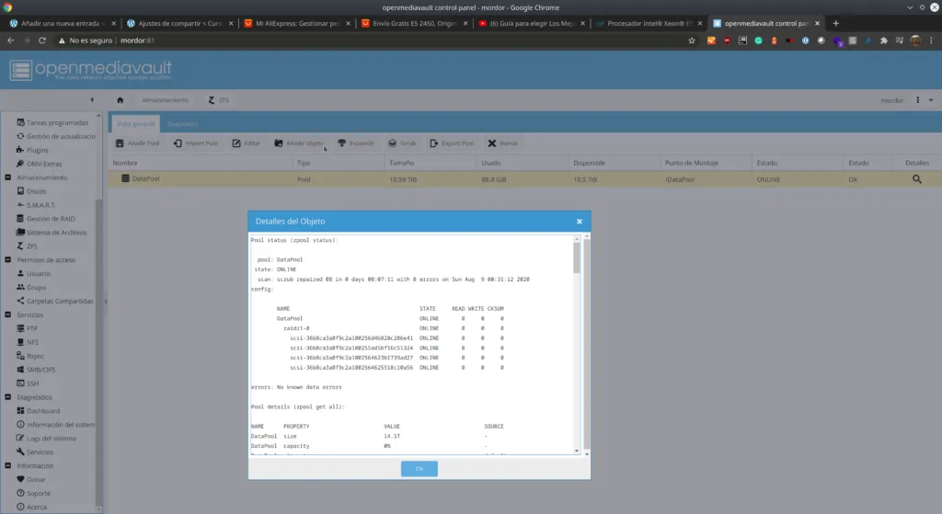Open Añadir Pool toolbar button
The height and width of the screenshot is (514, 942).
point(138,143)
